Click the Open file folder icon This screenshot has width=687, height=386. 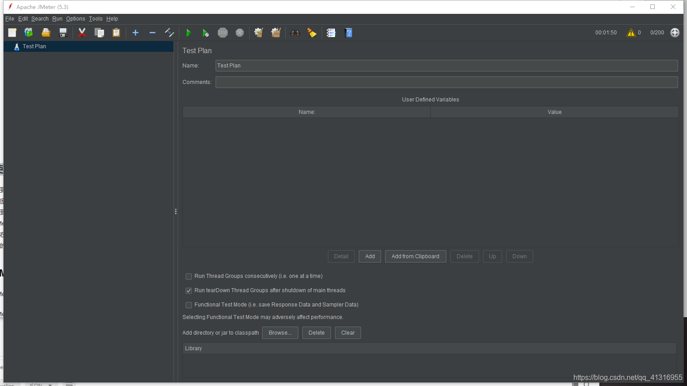(x=46, y=33)
